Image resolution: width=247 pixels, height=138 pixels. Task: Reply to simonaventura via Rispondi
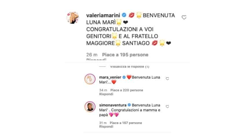point(106,126)
